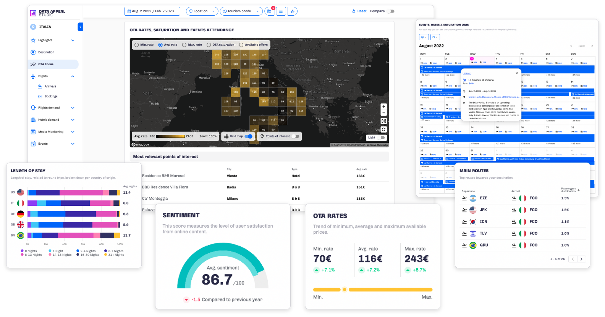Click the Highlights star icon
Image resolution: width=605 pixels, height=317 pixels.
pyautogui.click(x=33, y=40)
